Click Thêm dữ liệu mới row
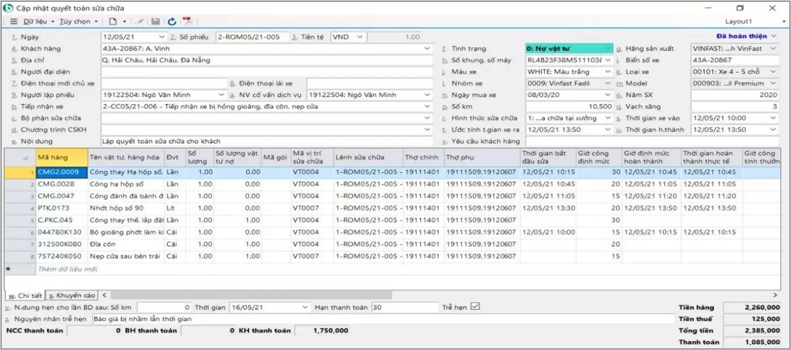Image resolution: width=791 pixels, height=350 pixels. pos(67,269)
